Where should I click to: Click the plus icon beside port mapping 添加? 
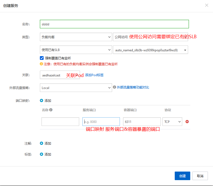pos(41,101)
